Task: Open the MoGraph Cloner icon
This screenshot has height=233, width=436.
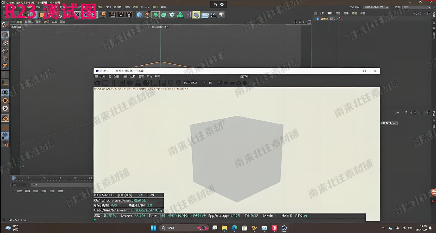Action: click(x=172, y=15)
